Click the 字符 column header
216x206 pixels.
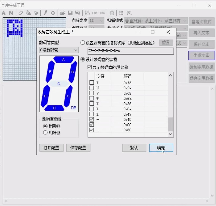tap(100, 76)
